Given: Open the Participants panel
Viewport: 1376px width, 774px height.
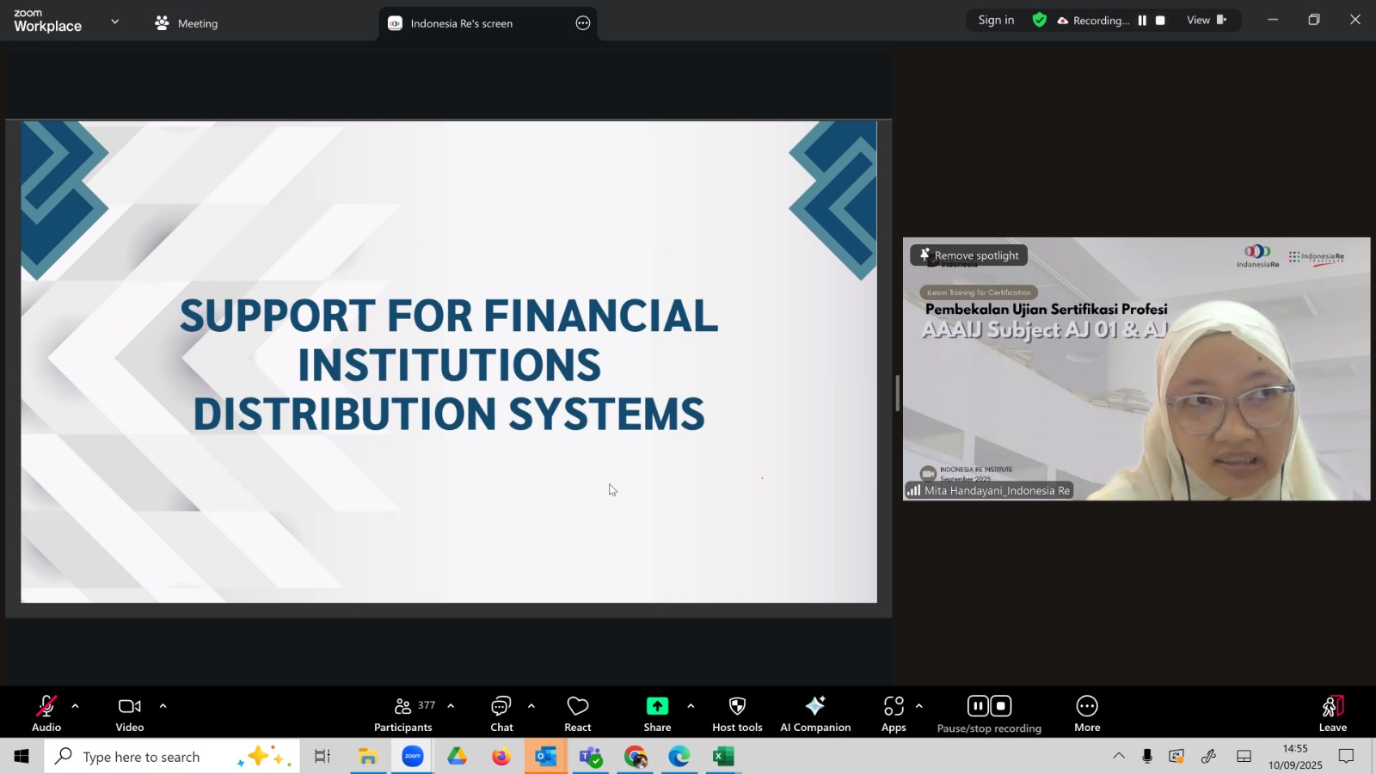Looking at the screenshot, I should pos(403,714).
